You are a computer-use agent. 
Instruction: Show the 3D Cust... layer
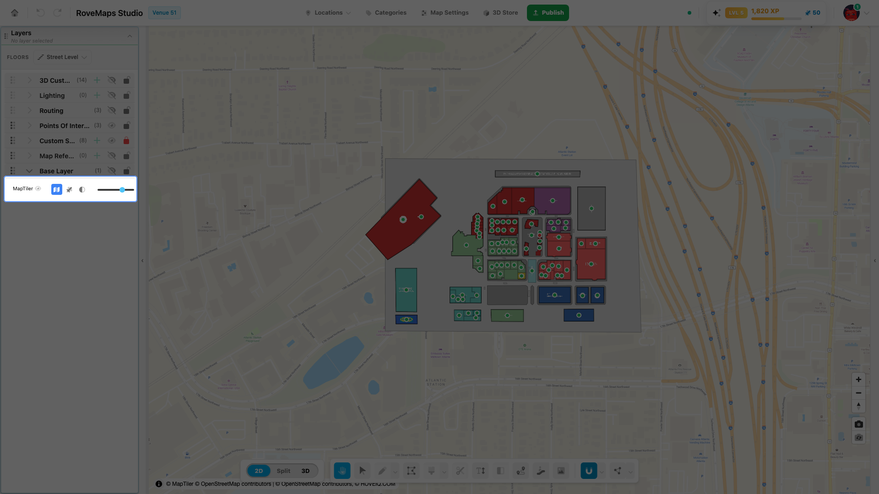[112, 81]
